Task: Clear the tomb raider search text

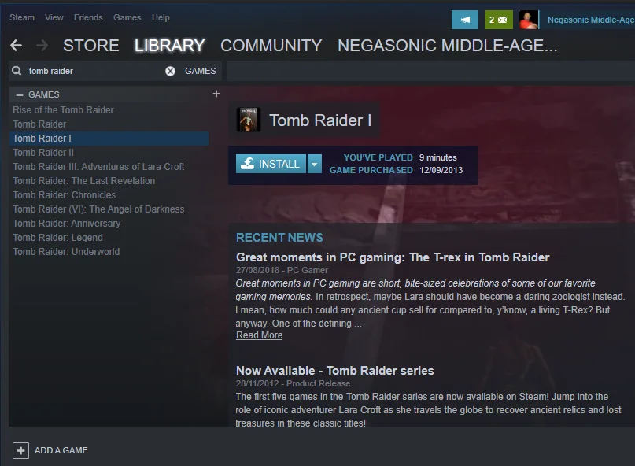Action: point(170,72)
